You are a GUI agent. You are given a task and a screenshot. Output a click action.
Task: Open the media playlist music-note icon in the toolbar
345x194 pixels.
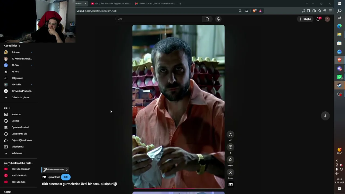[x=303, y=11]
